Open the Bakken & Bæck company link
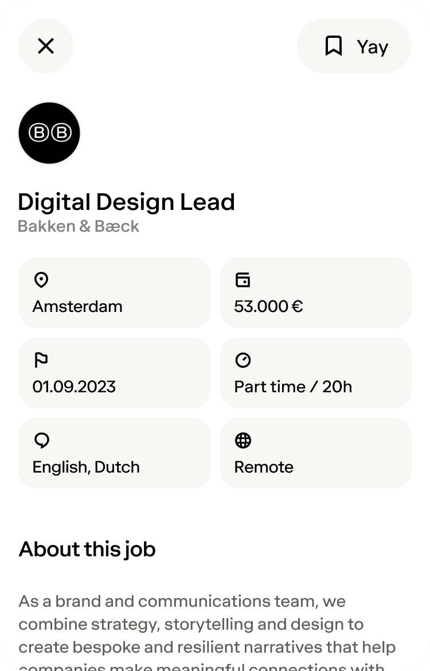 coord(79,226)
